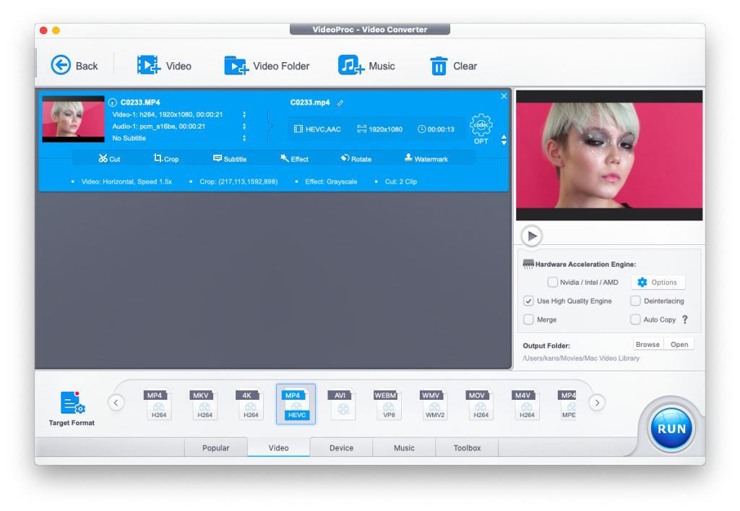Screen dimensions: 740x511
Task: Click the preview video image
Action: [608, 155]
